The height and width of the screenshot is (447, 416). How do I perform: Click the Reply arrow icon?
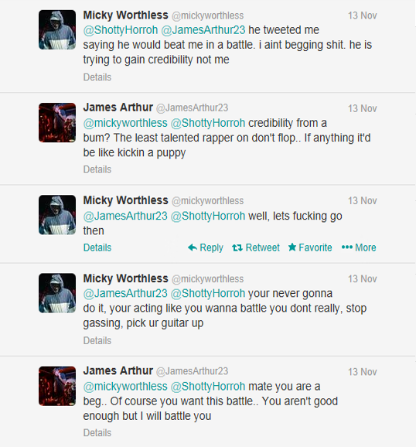coord(193,247)
